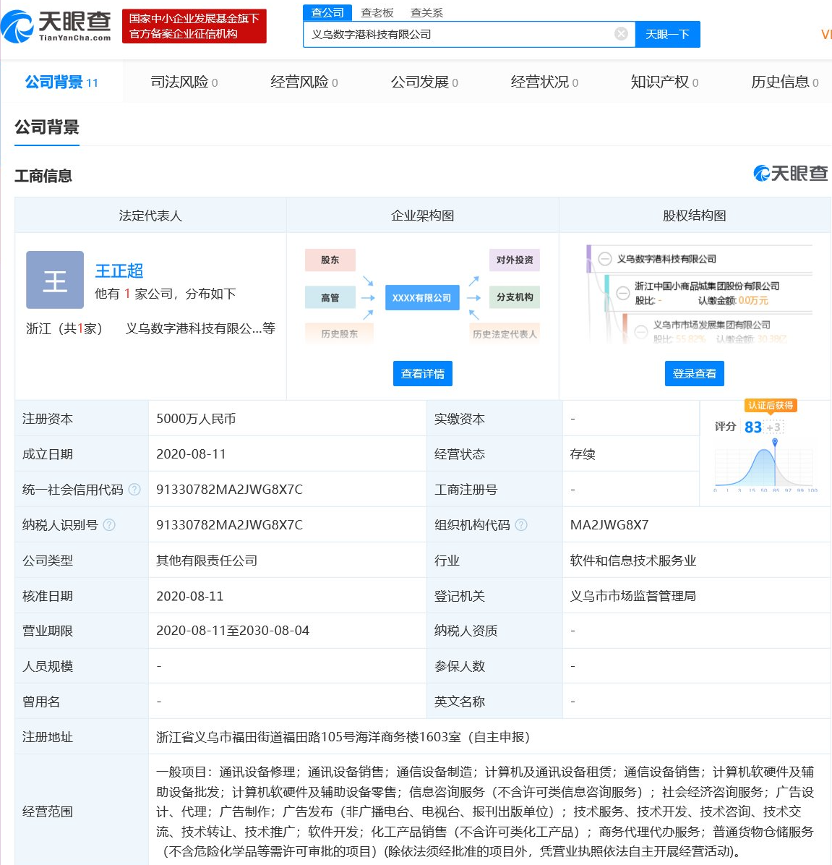Click the 历史法定代表人 box in structure chart

coord(505,333)
